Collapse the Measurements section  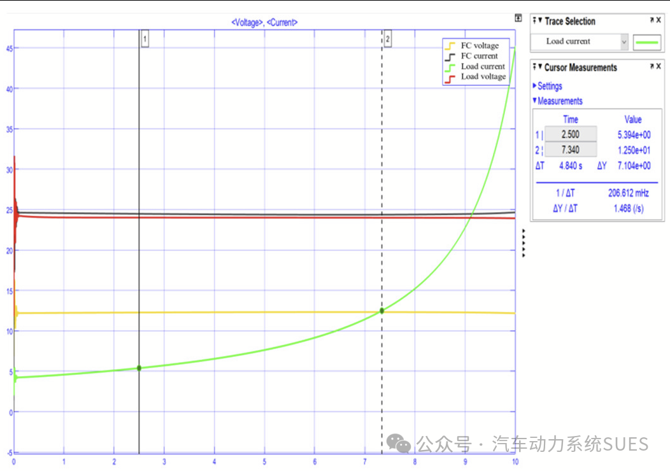click(534, 101)
